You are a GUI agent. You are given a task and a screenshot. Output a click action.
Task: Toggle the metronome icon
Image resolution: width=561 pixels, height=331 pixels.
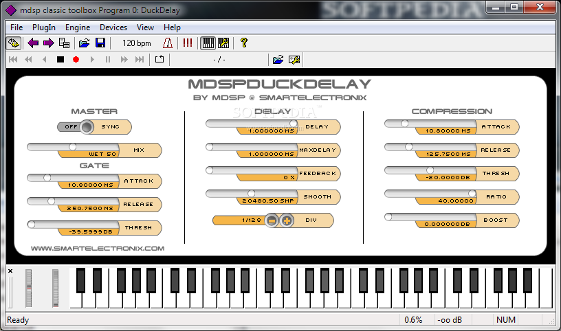coord(168,43)
